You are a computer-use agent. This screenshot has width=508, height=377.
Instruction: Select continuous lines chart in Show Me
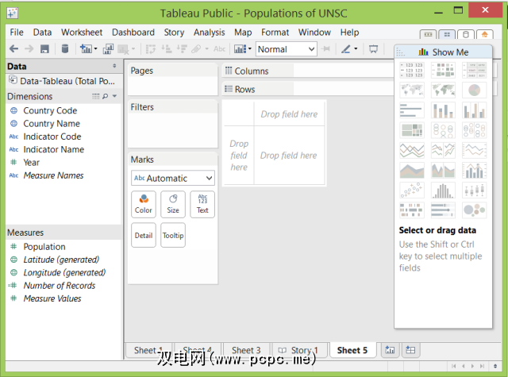[x=412, y=150]
